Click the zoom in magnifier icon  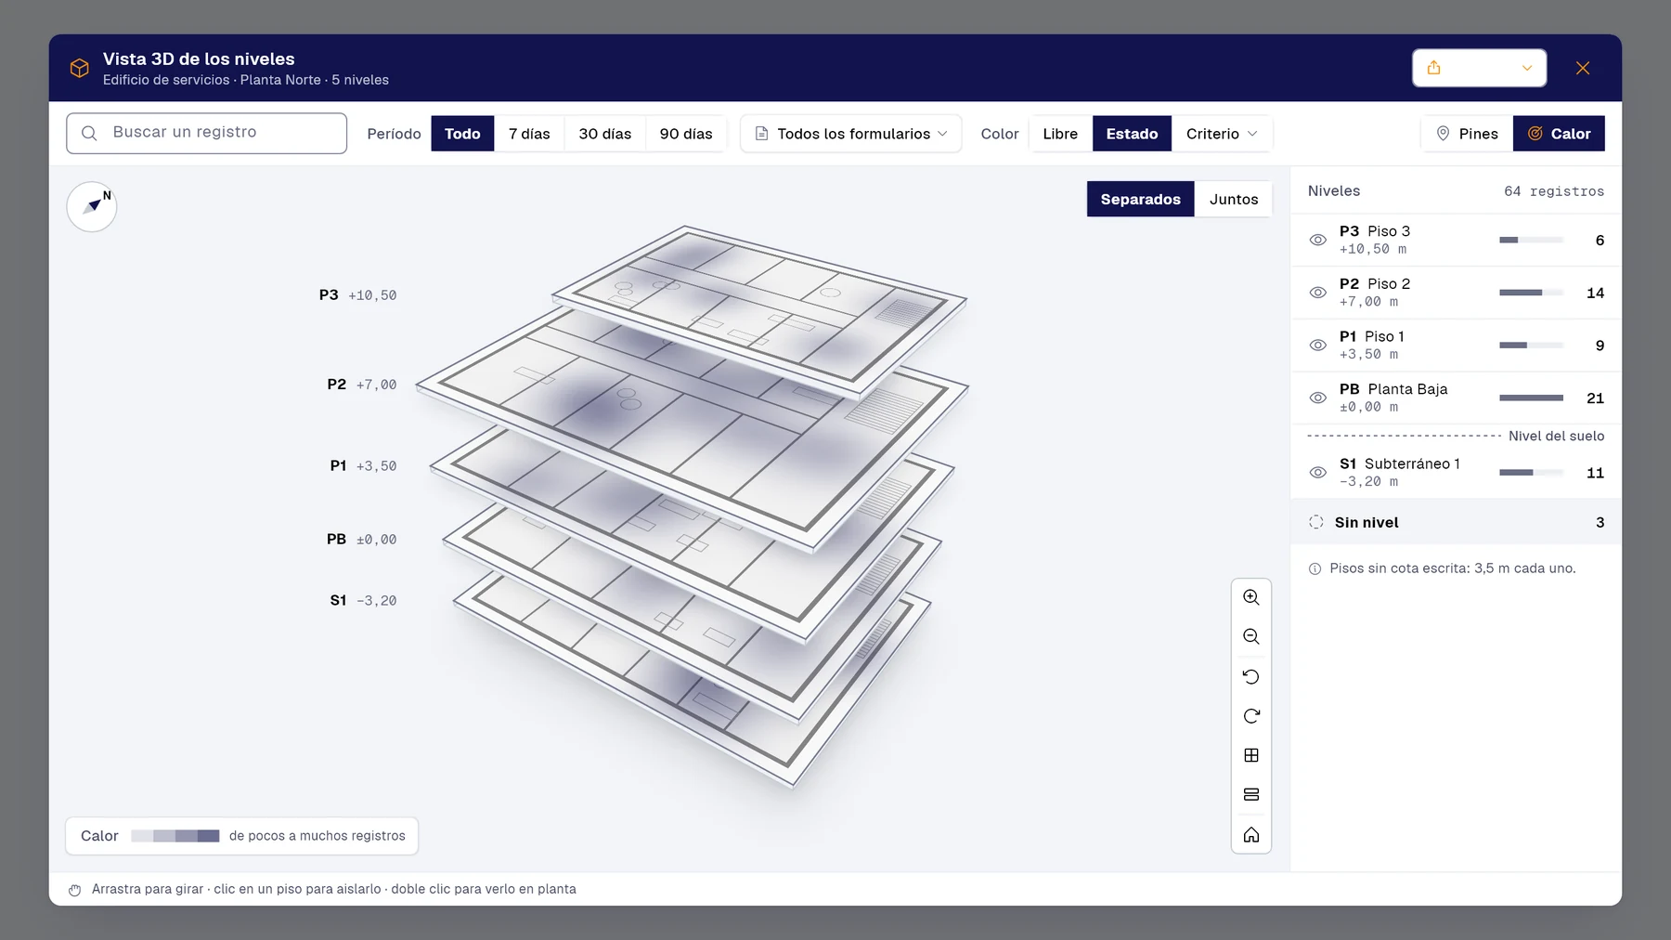pos(1251,597)
